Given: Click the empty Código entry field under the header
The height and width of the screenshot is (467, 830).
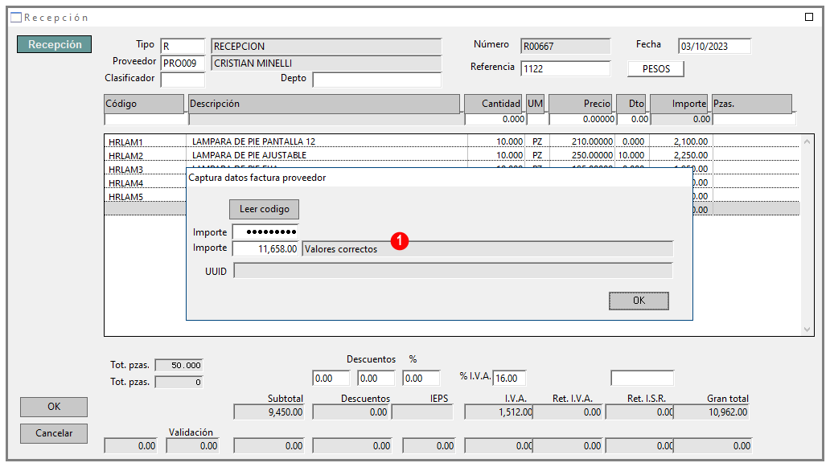Looking at the screenshot, I should point(146,119).
